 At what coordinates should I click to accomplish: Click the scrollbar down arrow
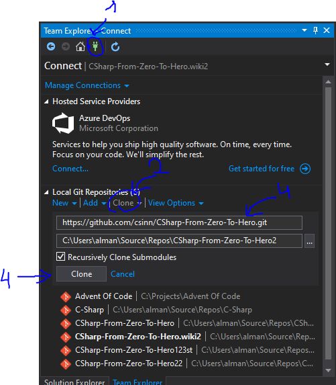[x=328, y=370]
